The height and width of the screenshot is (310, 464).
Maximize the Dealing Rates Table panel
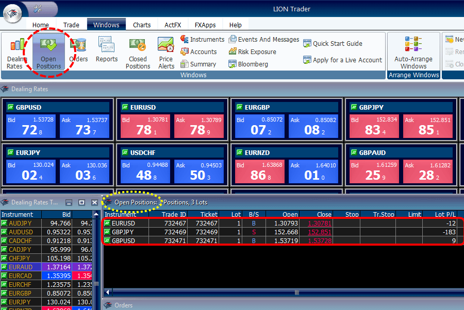(81, 202)
